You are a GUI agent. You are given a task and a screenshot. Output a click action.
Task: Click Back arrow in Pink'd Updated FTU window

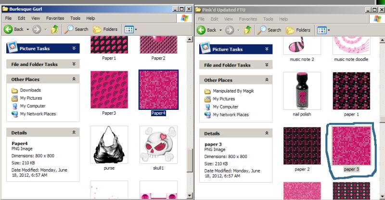pos(201,30)
